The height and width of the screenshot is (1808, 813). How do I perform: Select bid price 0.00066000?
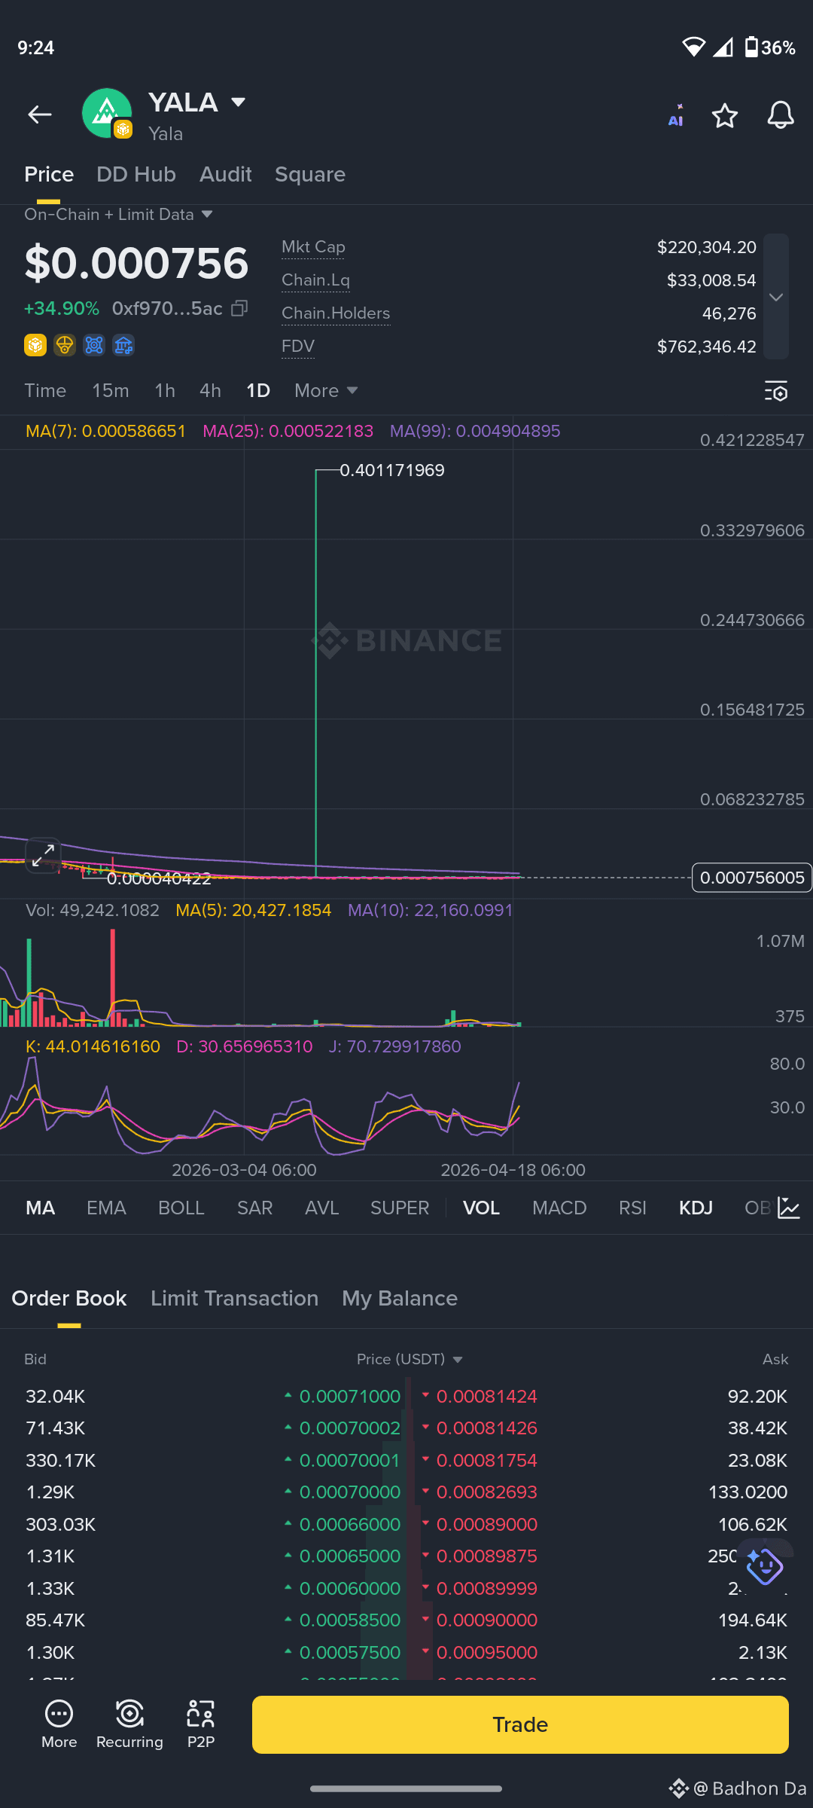coord(350,1525)
